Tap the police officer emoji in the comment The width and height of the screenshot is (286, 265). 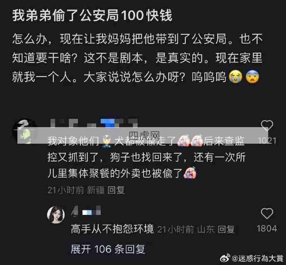[107, 142]
